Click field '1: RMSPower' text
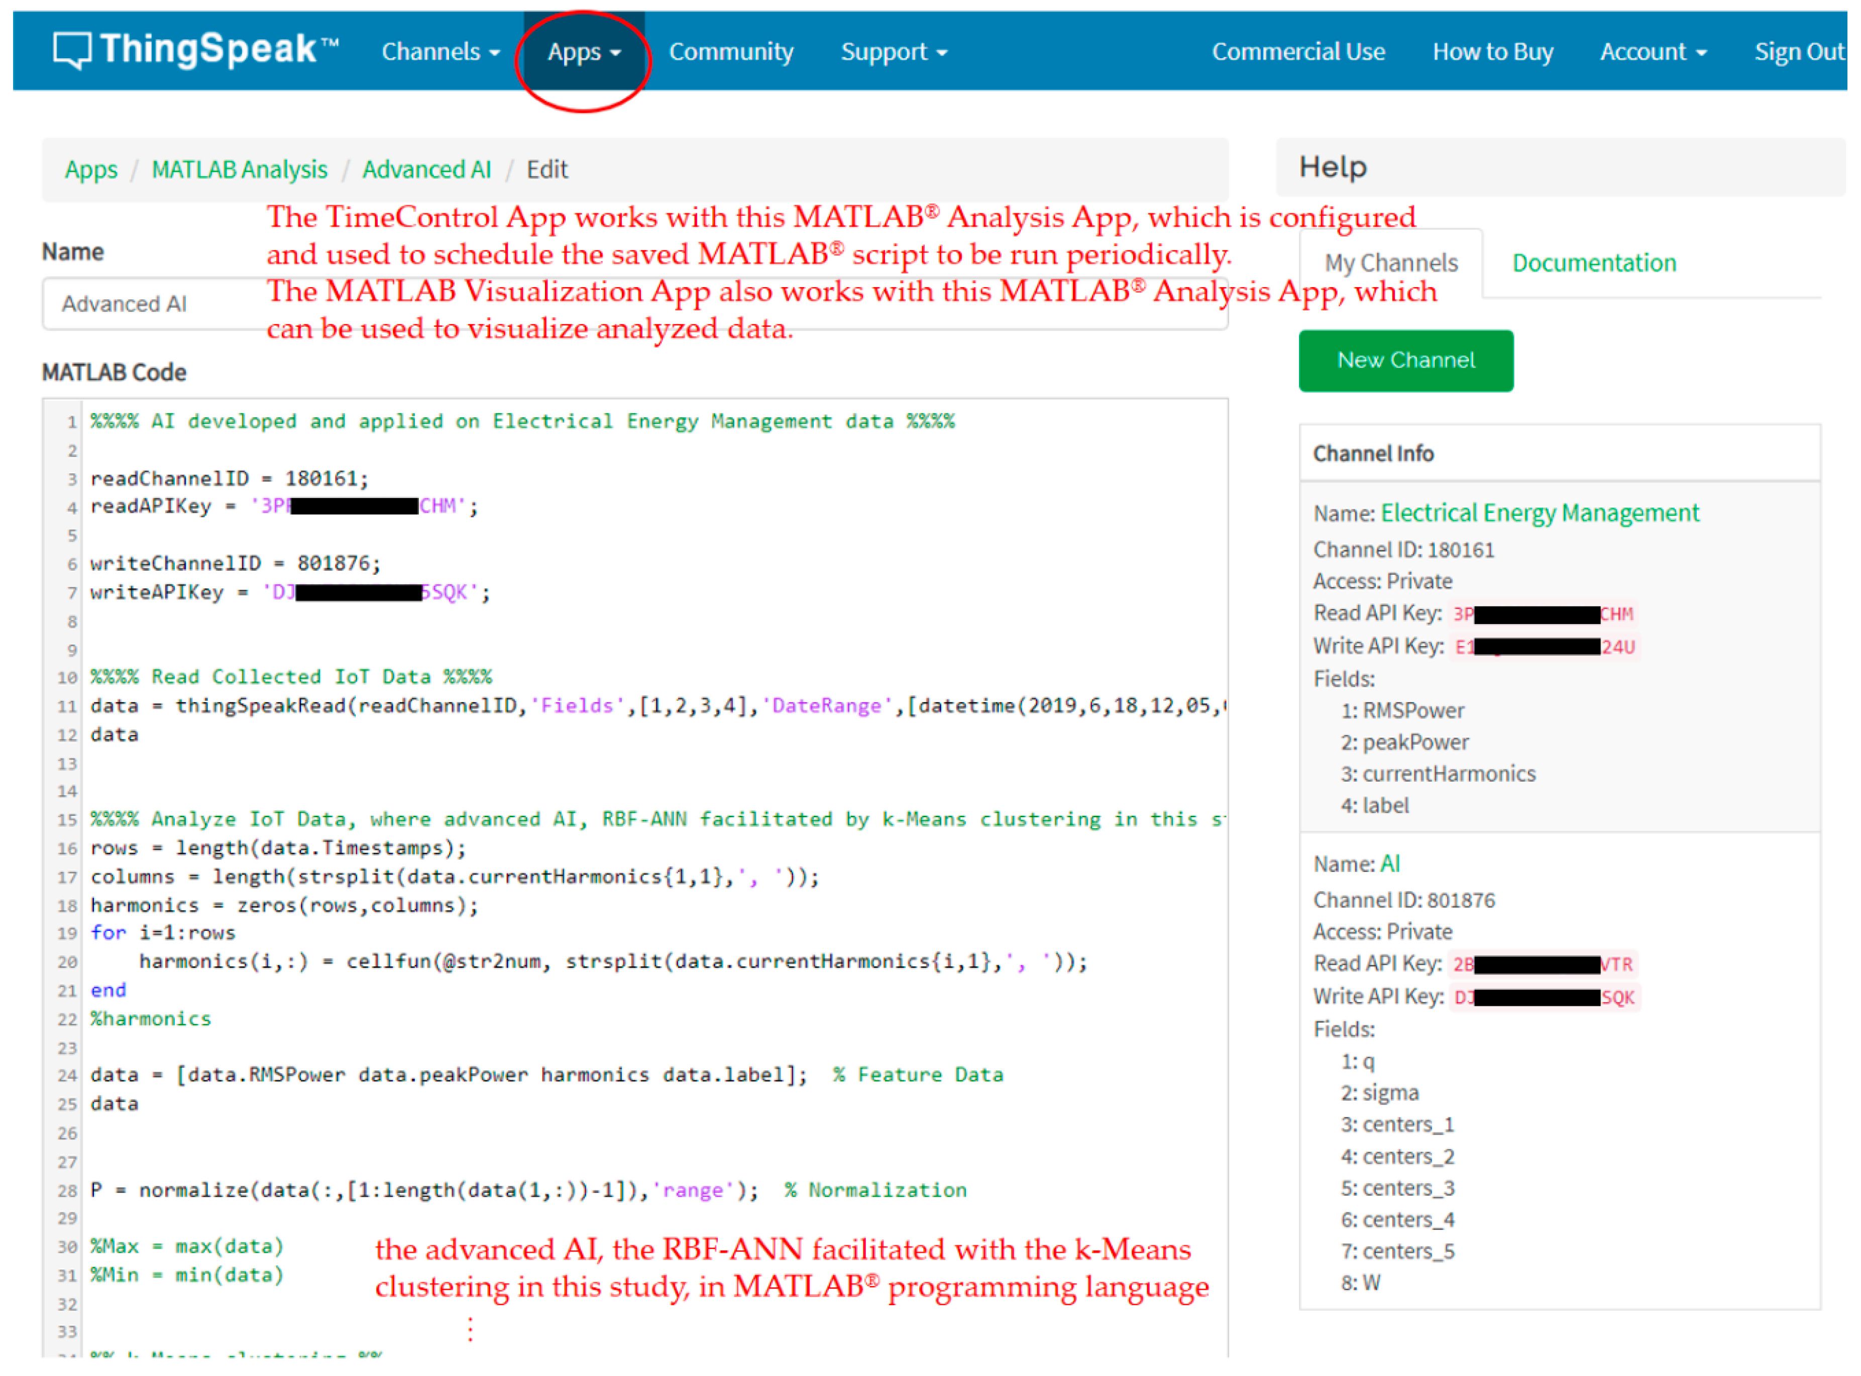 pyautogui.click(x=1402, y=711)
